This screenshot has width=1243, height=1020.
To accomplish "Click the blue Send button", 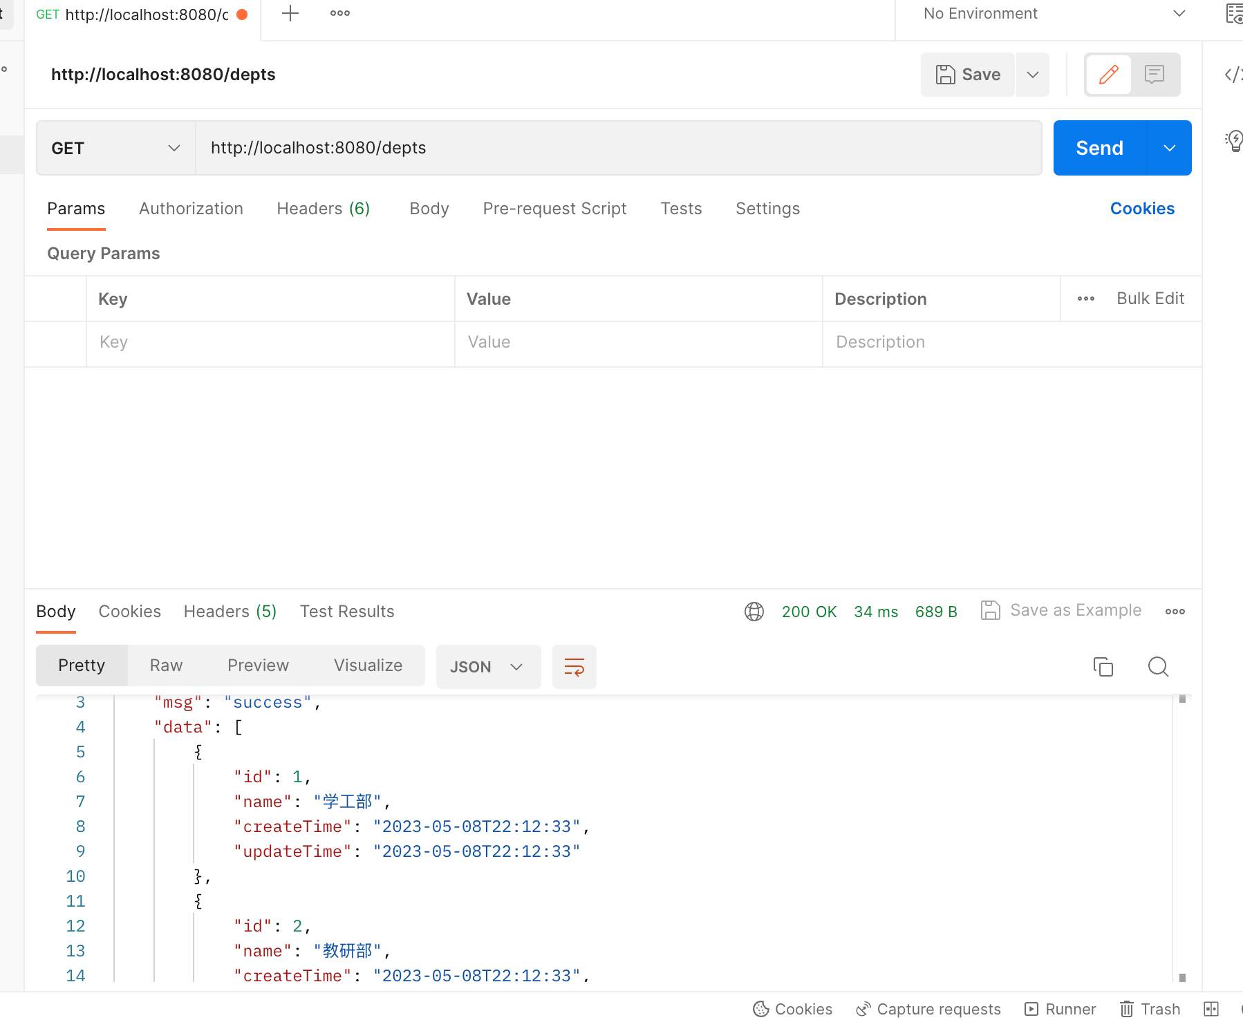I will [x=1099, y=148].
